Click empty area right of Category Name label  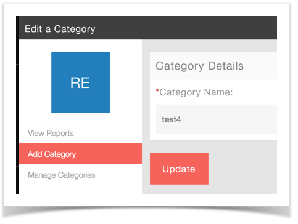pyautogui.click(x=255, y=92)
